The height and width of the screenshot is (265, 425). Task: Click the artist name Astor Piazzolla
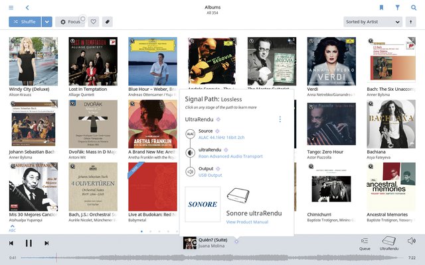319,158
